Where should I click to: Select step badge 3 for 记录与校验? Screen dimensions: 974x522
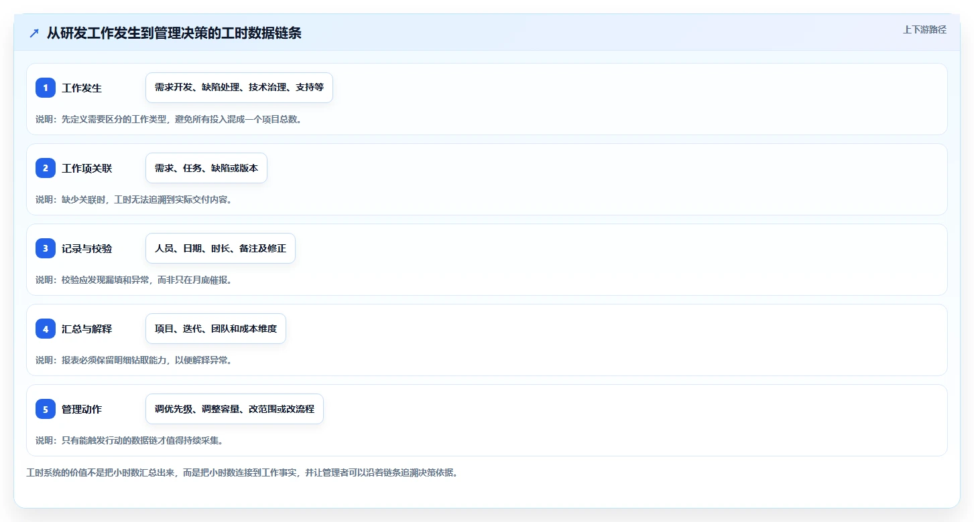pyautogui.click(x=46, y=248)
